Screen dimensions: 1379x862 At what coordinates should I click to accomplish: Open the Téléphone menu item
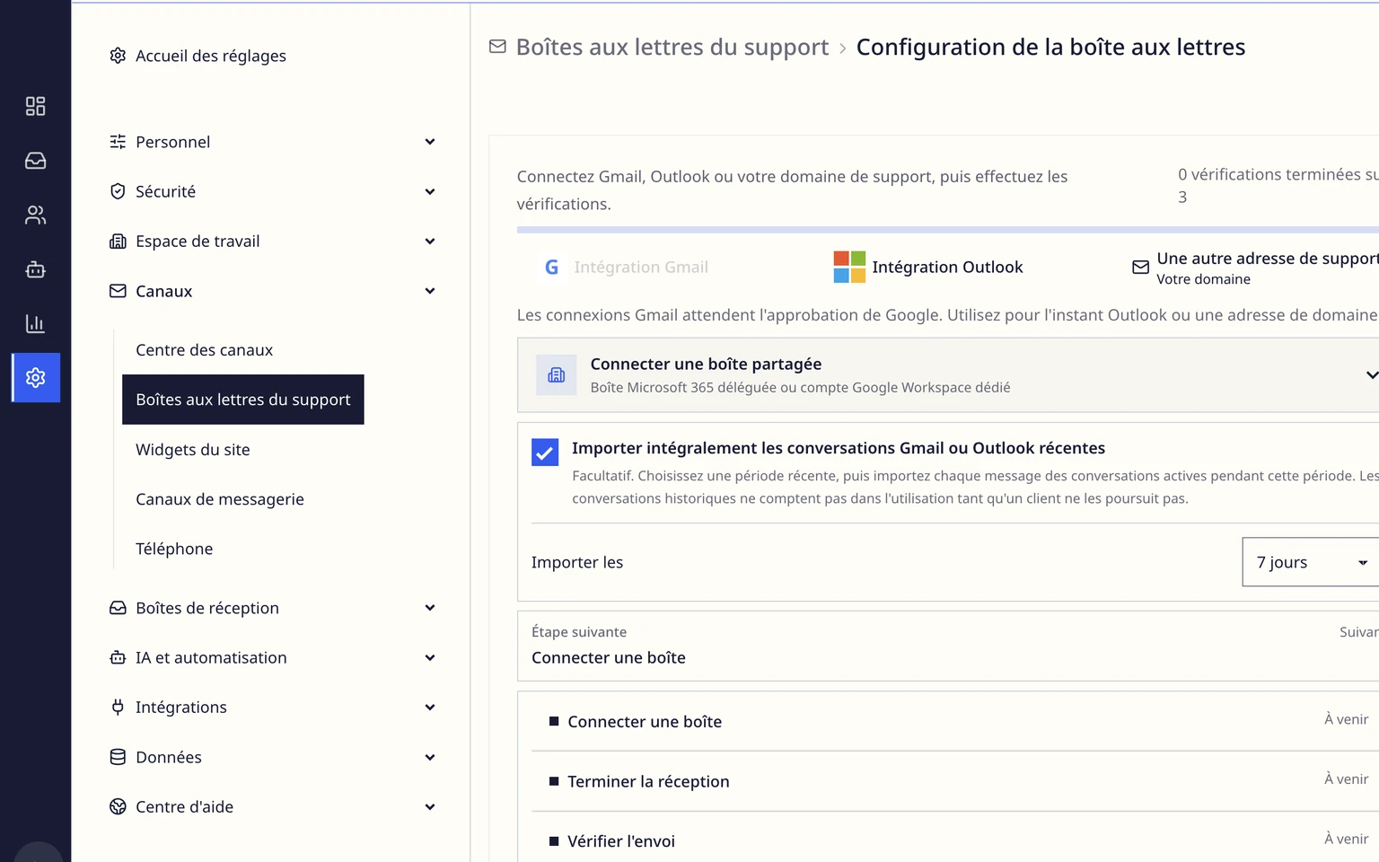174,549
